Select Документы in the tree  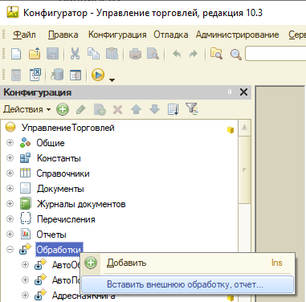coord(60,189)
